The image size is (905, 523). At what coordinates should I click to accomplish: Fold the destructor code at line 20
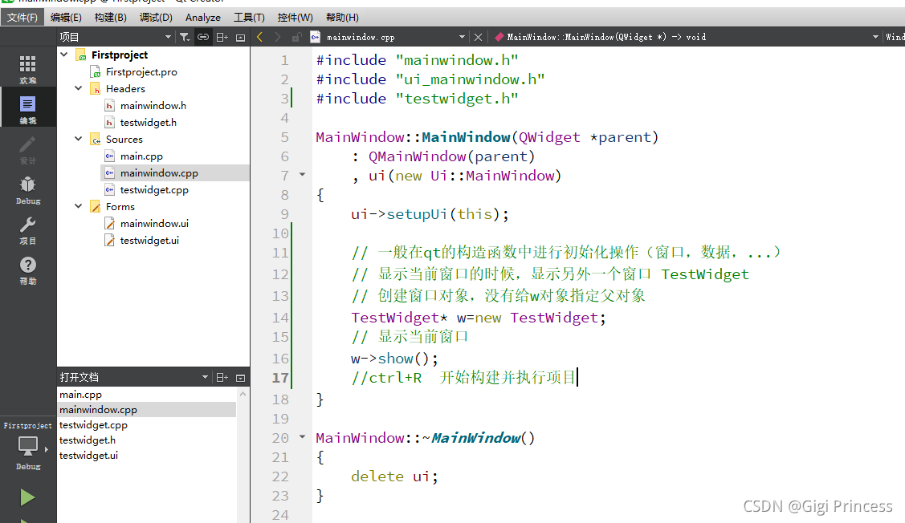(302, 436)
